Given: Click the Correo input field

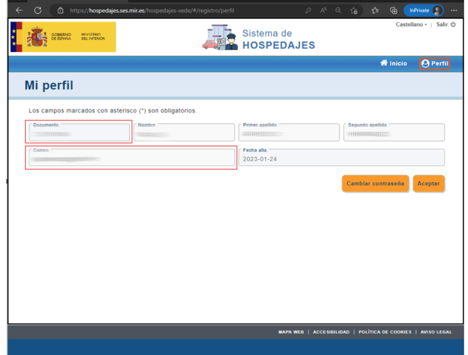Looking at the screenshot, I should pos(131,158).
